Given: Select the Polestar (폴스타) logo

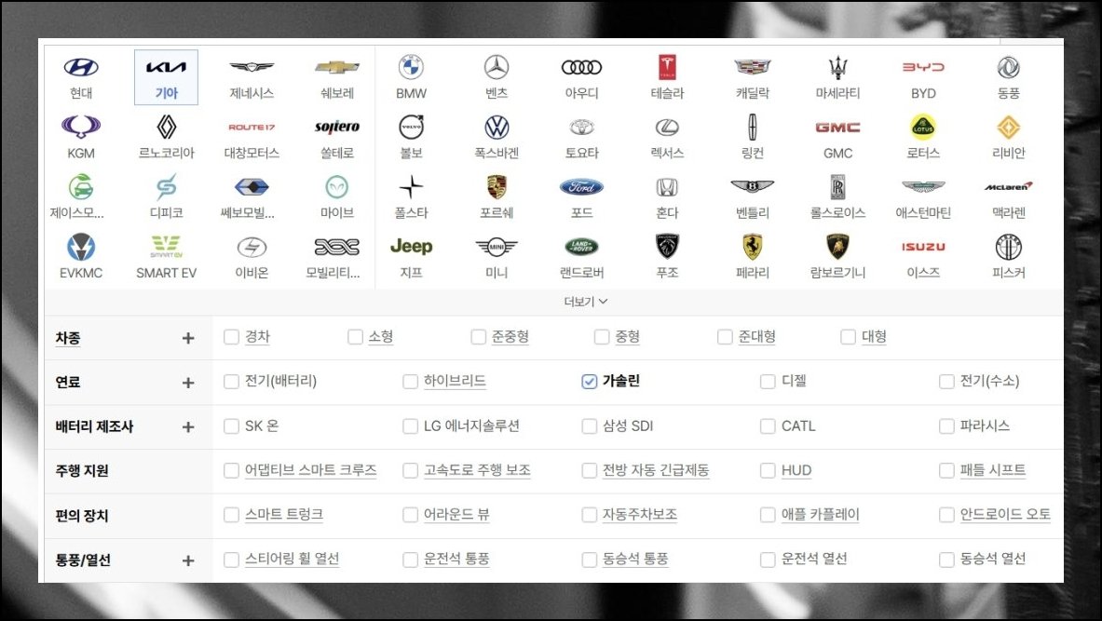Looking at the screenshot, I should point(411,187).
